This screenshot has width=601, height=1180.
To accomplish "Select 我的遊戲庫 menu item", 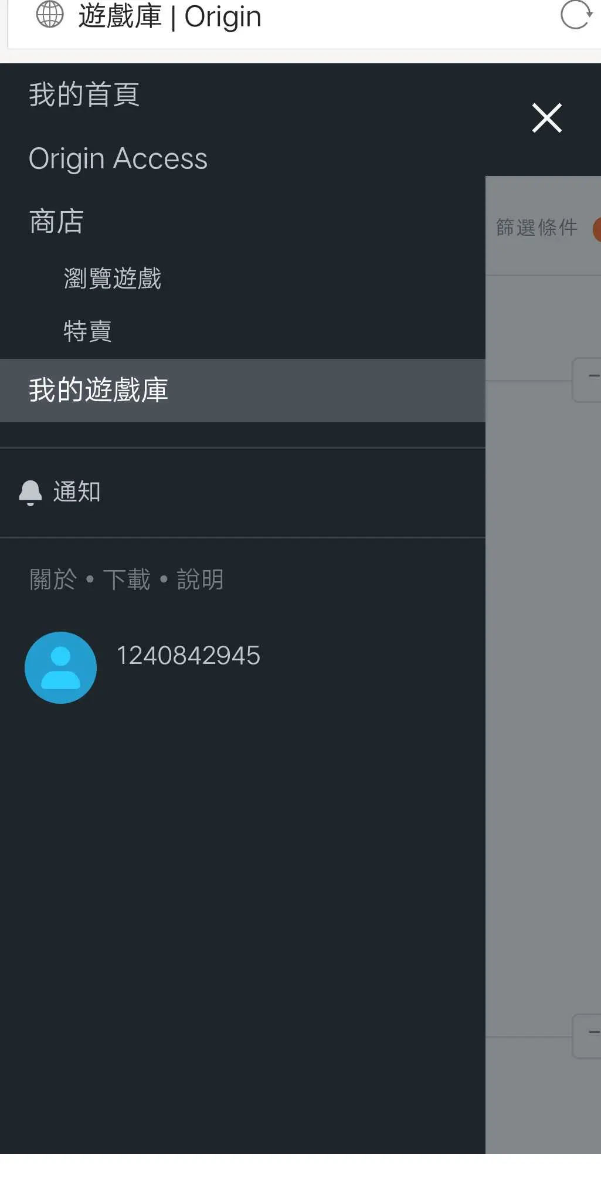I will tap(243, 391).
